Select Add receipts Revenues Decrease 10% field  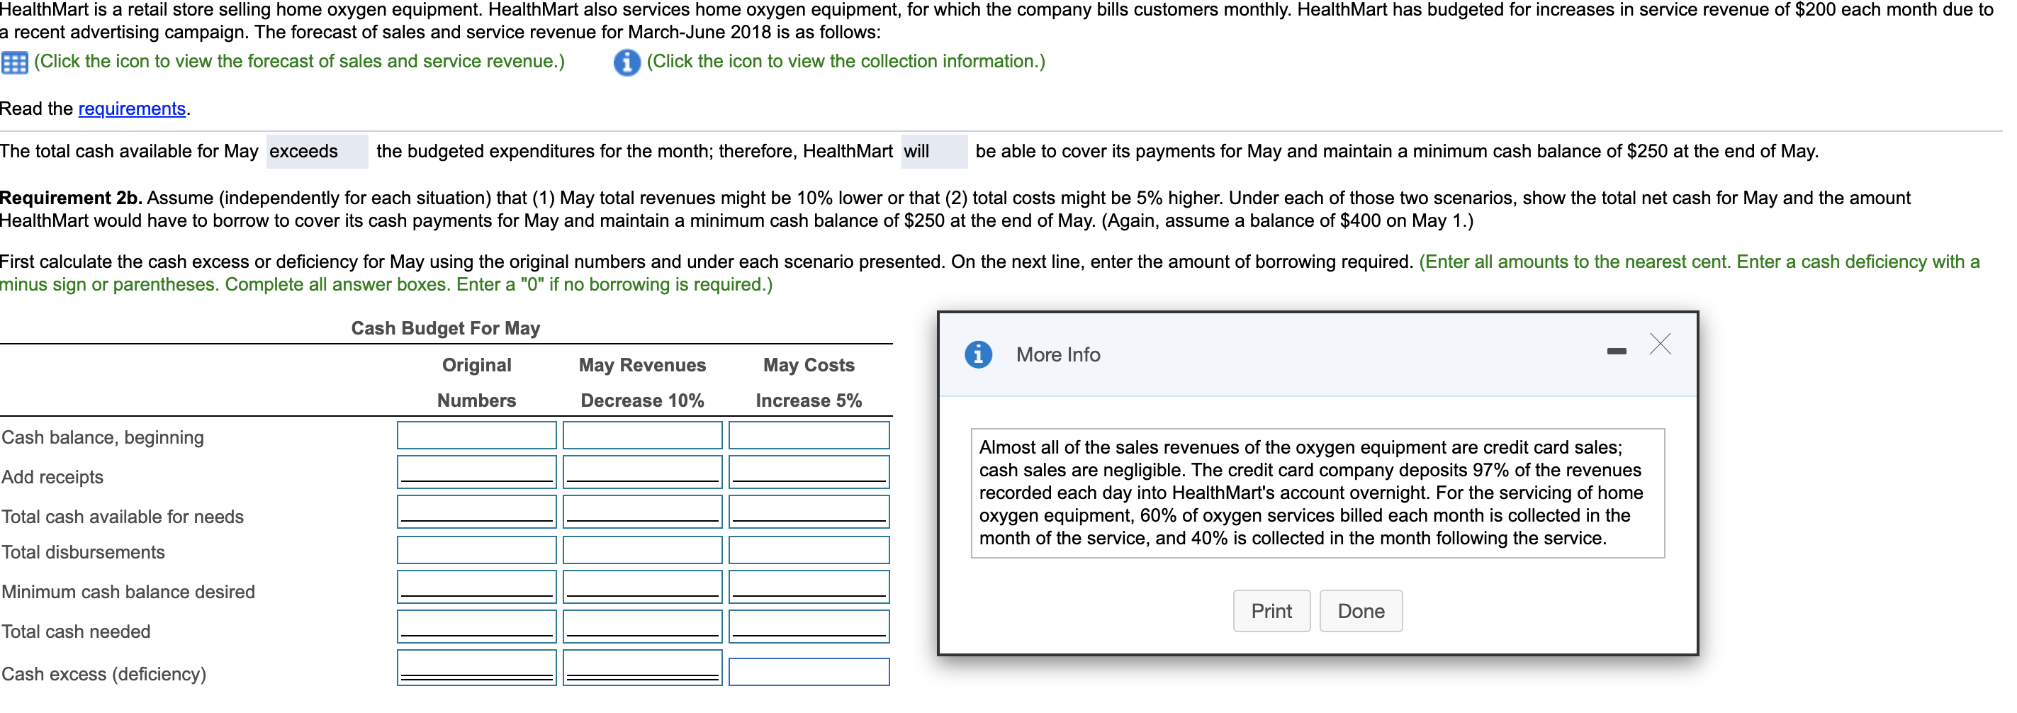point(643,472)
